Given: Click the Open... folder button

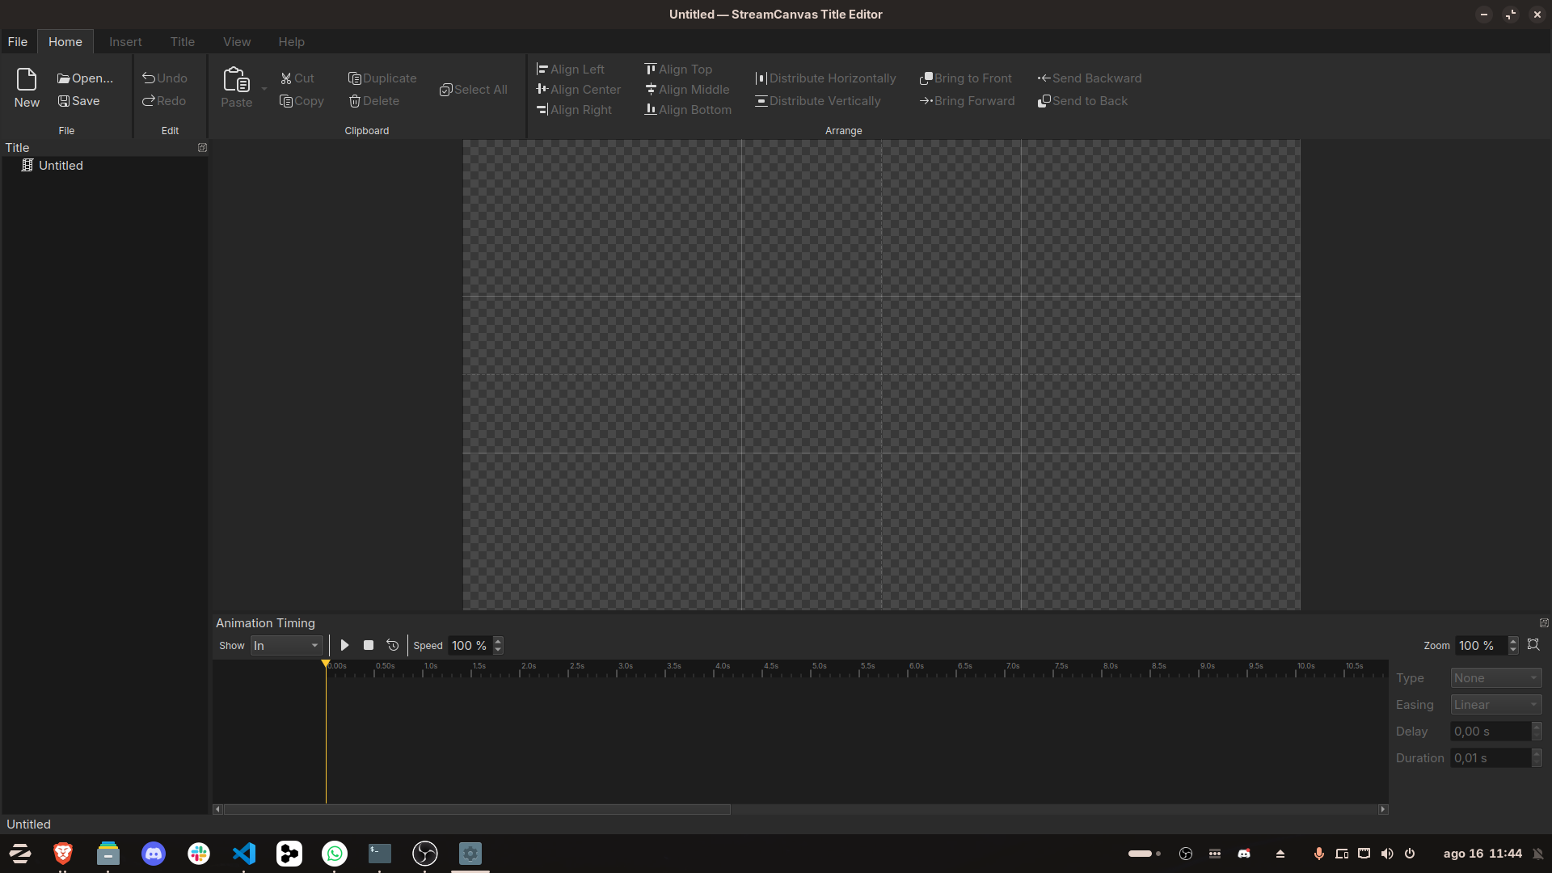Looking at the screenshot, I should click(85, 78).
